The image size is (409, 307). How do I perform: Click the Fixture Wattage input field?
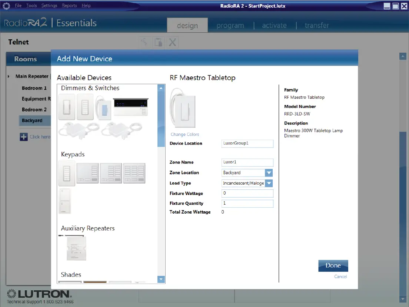coord(247,194)
